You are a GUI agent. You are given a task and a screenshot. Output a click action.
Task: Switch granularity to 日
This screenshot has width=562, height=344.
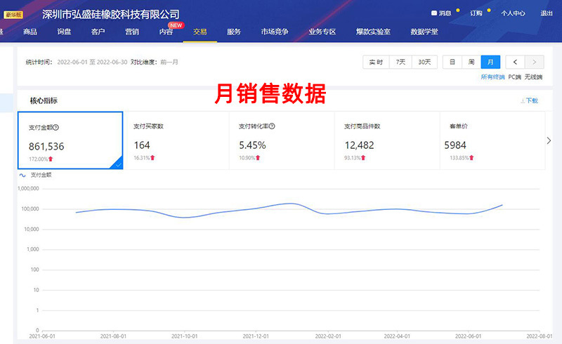pyautogui.click(x=452, y=62)
